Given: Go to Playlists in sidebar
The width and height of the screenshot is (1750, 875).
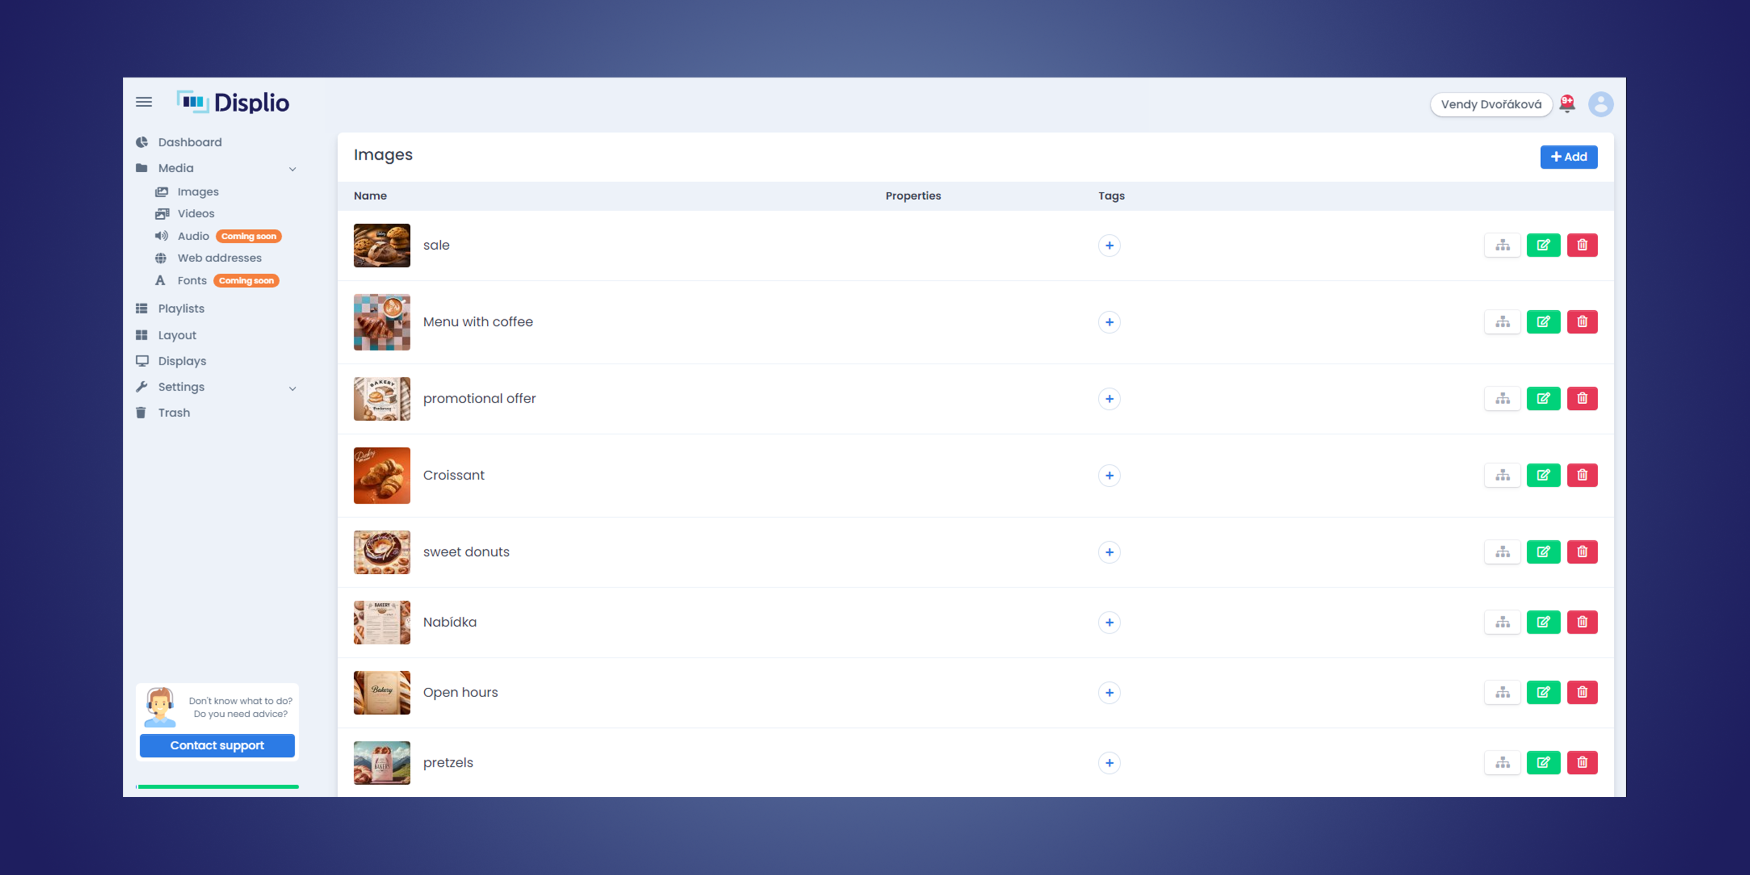Looking at the screenshot, I should pos(181,309).
